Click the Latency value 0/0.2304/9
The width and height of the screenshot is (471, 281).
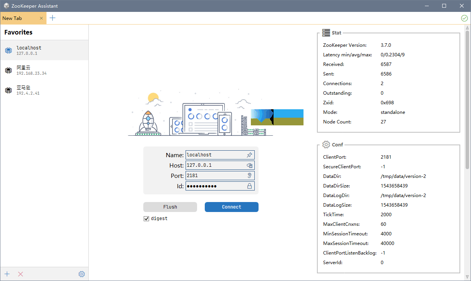(x=393, y=55)
